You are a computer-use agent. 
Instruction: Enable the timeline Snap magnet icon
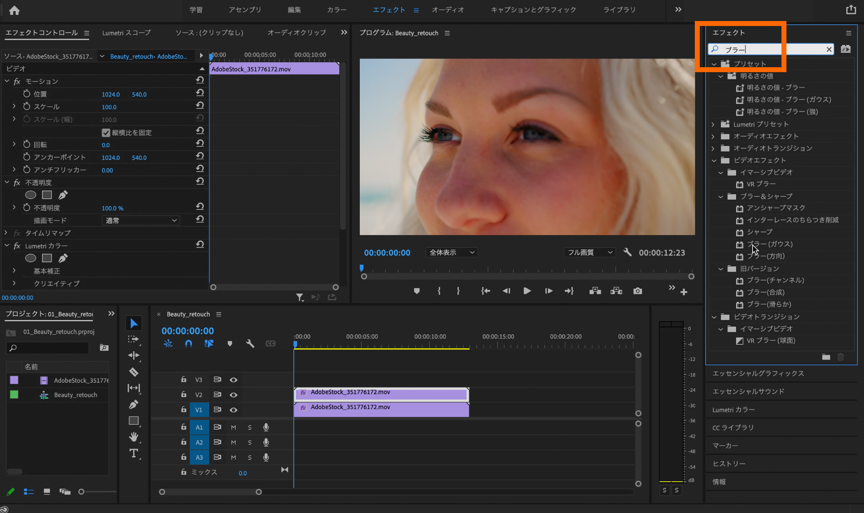click(189, 344)
